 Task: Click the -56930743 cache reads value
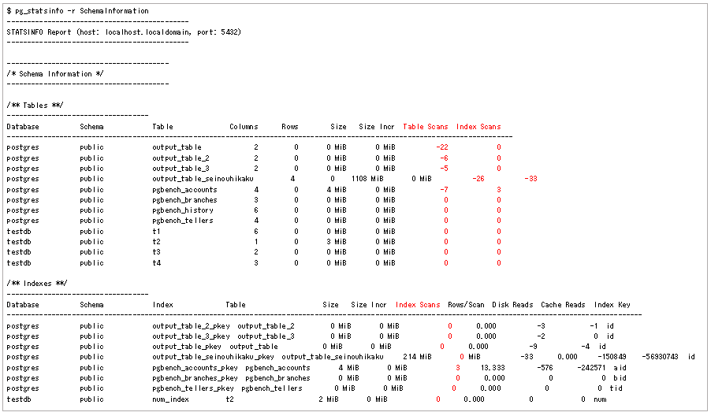click(661, 357)
